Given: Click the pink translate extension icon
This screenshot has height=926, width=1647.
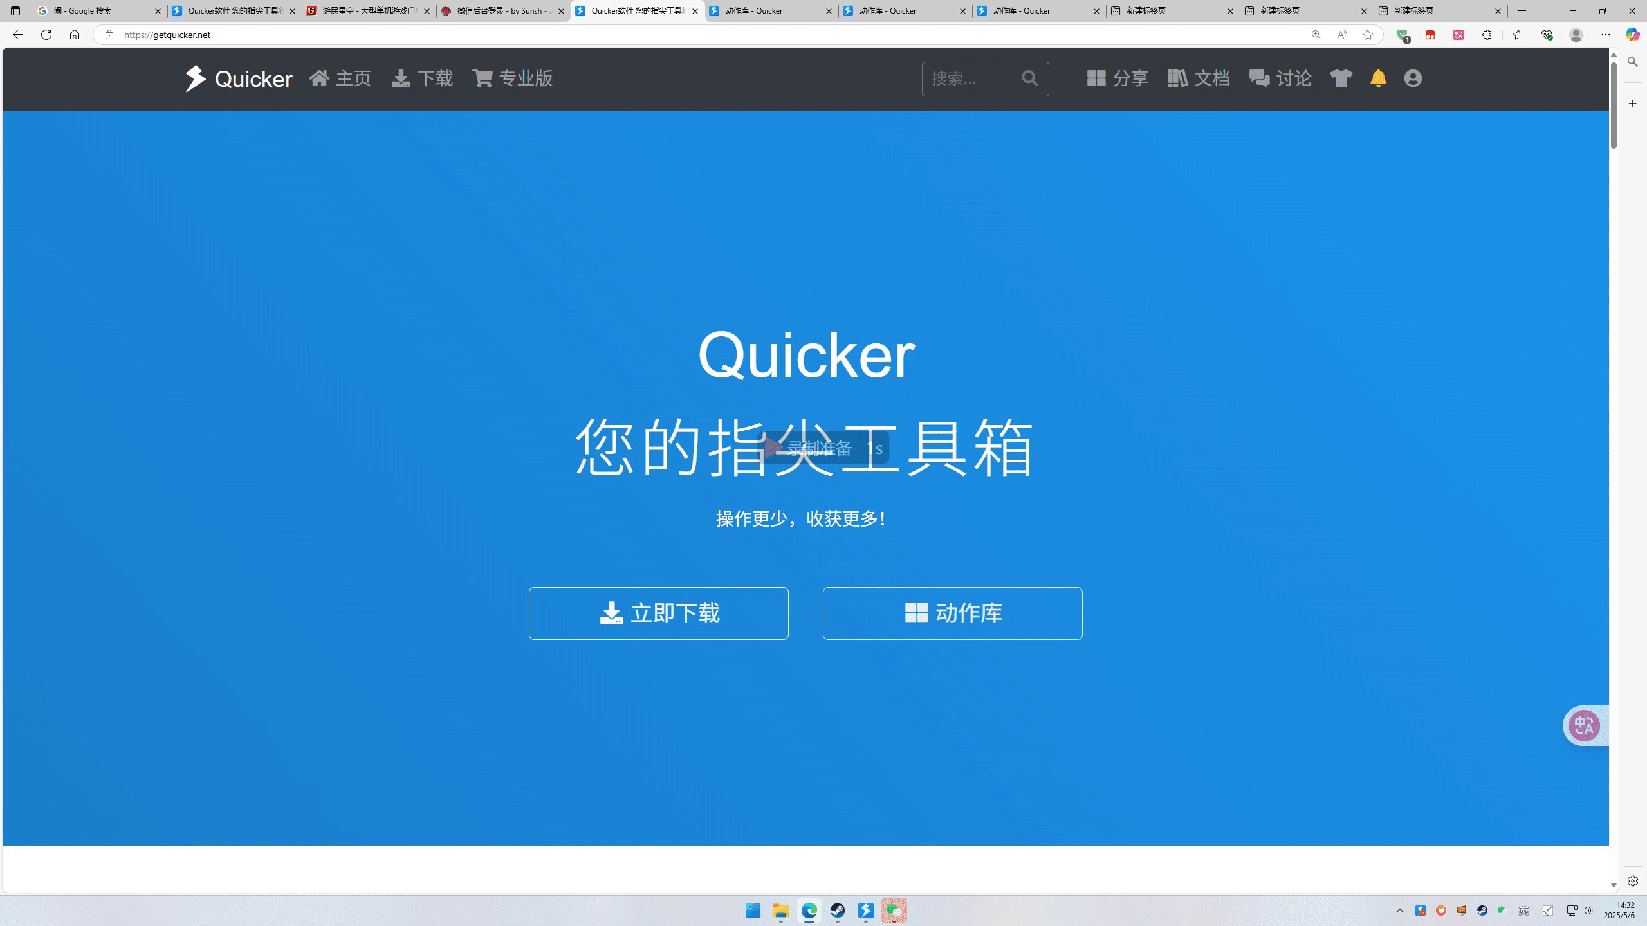Looking at the screenshot, I should (1458, 35).
